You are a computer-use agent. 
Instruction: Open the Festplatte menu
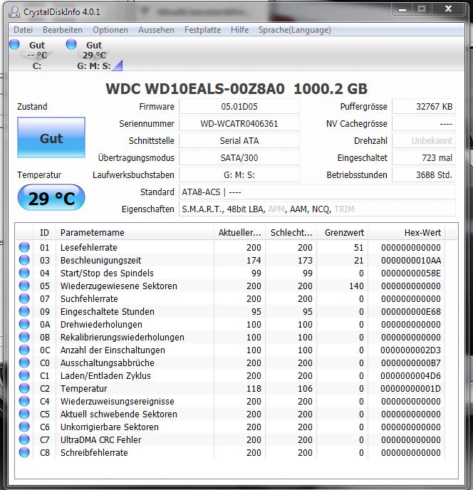pyautogui.click(x=202, y=30)
